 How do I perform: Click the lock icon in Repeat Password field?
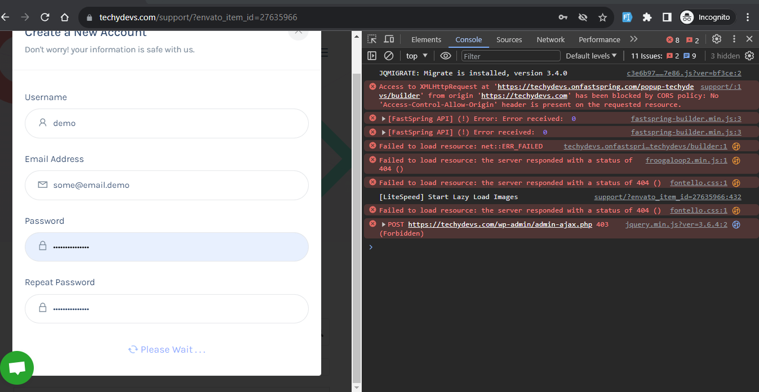point(43,308)
